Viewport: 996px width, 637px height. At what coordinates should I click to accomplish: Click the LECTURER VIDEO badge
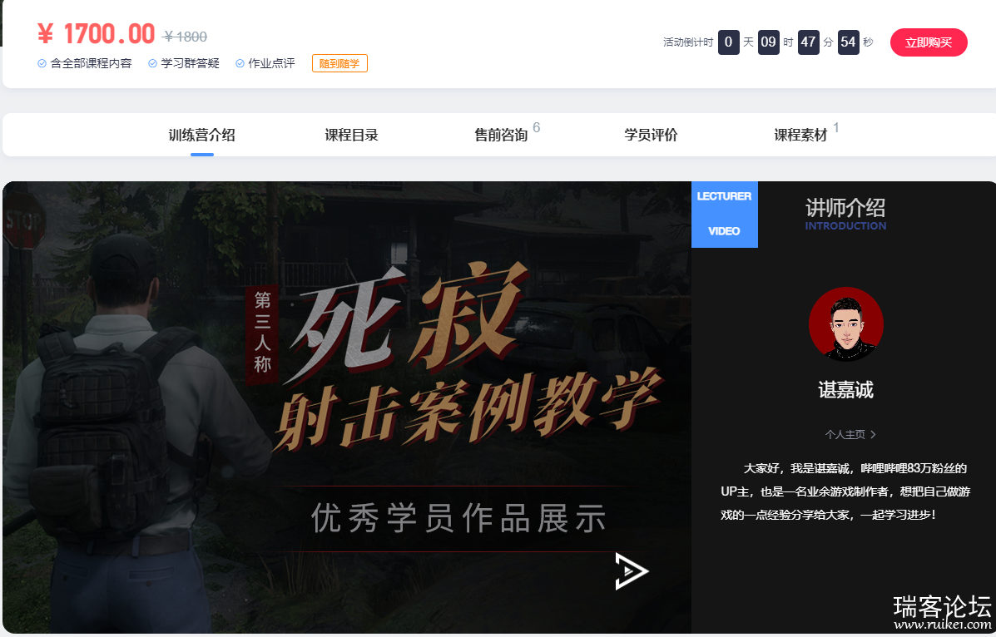tap(724, 214)
